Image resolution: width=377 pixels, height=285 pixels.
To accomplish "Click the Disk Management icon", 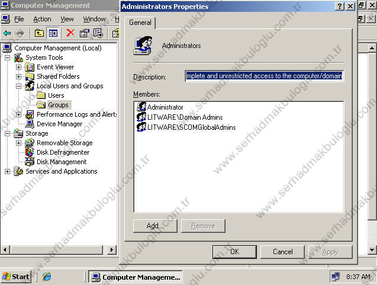I will [x=30, y=162].
